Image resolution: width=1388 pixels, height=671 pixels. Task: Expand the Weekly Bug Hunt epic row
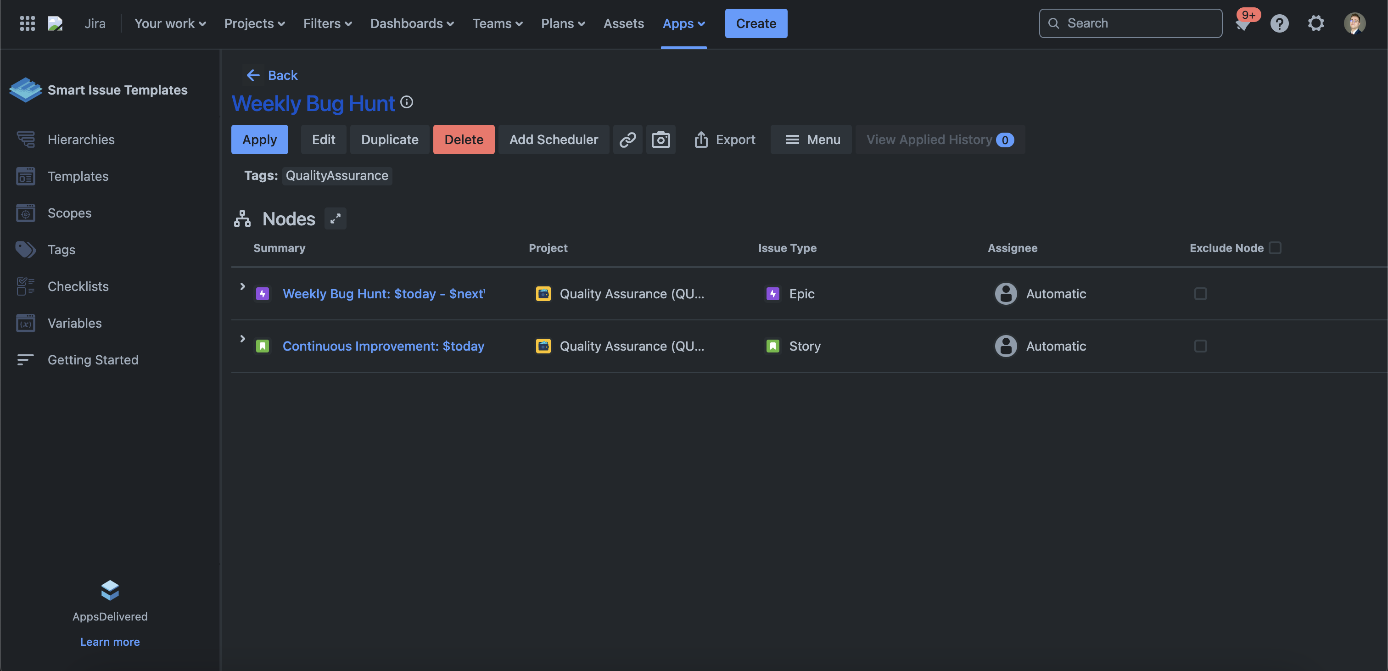tap(242, 287)
